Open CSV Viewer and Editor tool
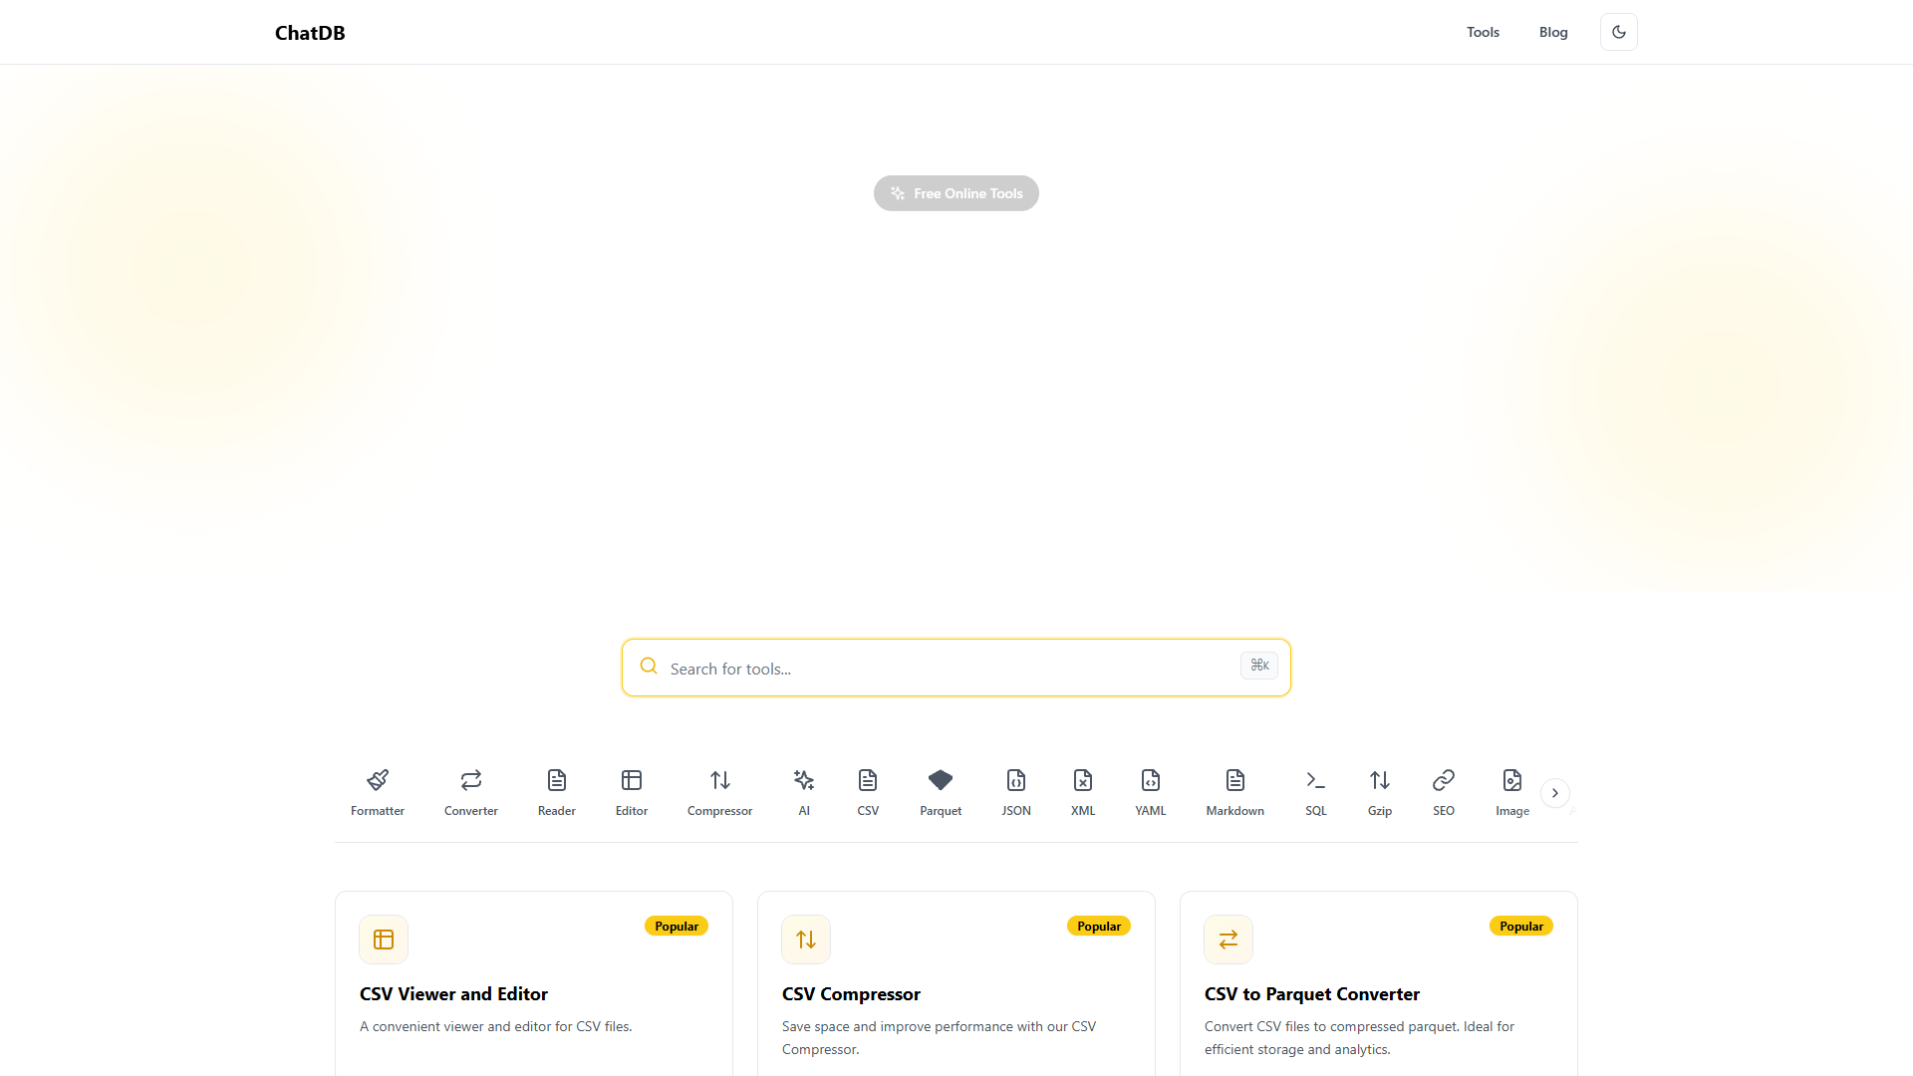The height and width of the screenshot is (1076, 1913). (453, 994)
